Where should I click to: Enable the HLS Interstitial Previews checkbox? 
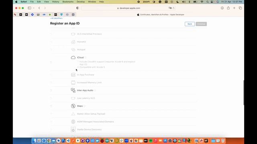click(x=51, y=34)
